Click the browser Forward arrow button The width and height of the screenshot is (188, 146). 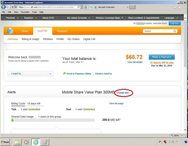click(x=8, y=7)
